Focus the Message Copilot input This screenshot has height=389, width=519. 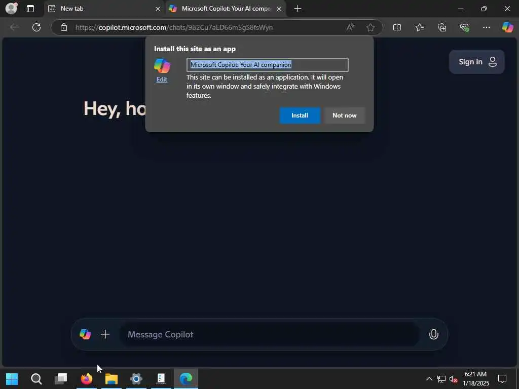click(x=270, y=334)
